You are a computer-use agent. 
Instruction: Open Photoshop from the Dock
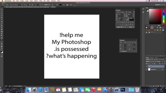(123, 90)
